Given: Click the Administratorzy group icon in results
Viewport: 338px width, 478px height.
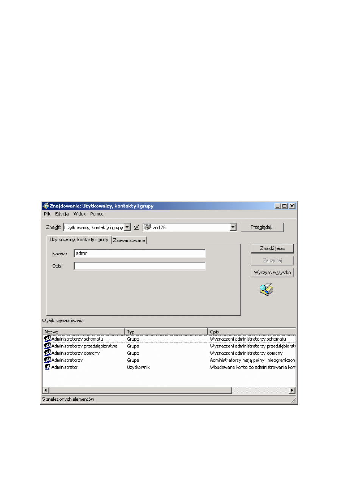Looking at the screenshot, I should coord(47,360).
